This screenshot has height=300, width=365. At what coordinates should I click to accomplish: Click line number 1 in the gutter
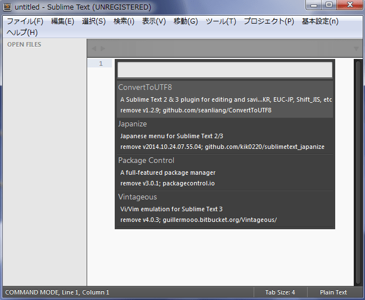pyautogui.click(x=101, y=63)
